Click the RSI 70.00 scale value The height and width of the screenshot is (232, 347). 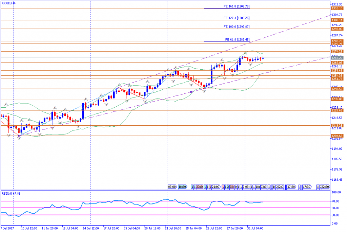tap(335, 201)
